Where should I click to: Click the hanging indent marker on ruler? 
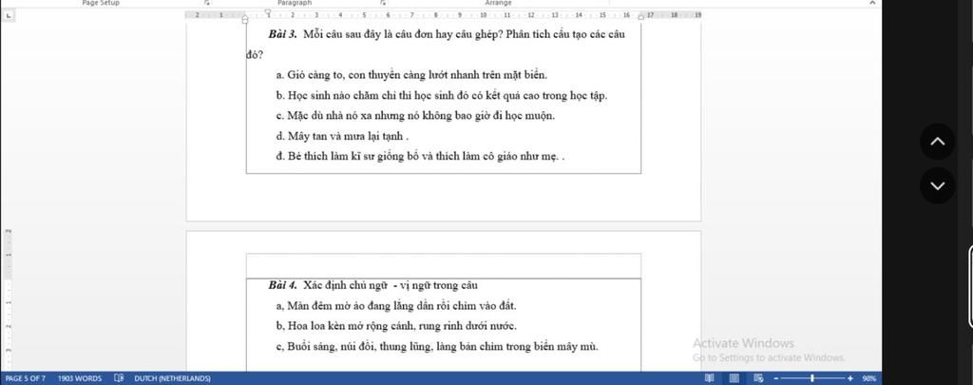pos(244,19)
